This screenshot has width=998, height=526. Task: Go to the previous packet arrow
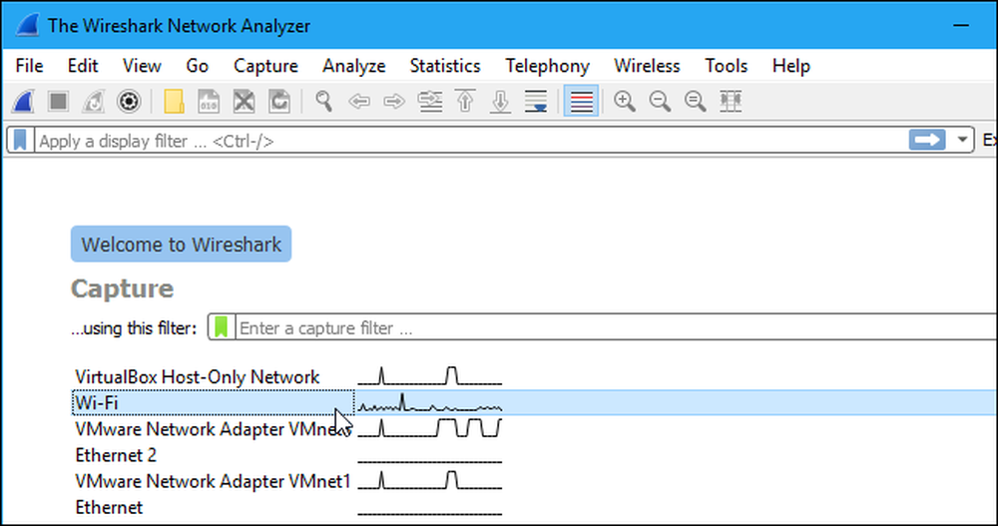point(359,101)
